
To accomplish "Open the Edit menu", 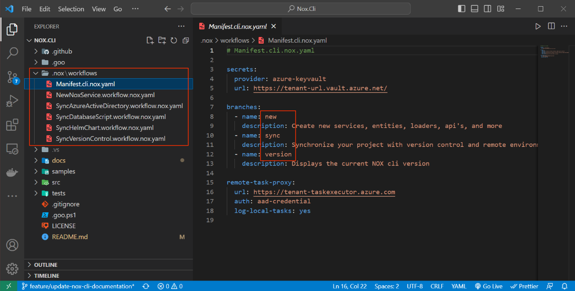I will (45, 9).
